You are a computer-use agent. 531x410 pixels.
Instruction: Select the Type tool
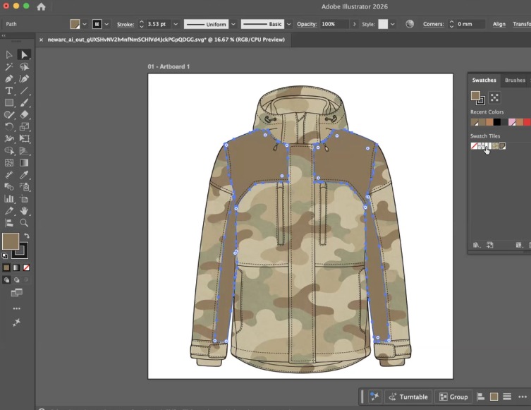[9, 90]
